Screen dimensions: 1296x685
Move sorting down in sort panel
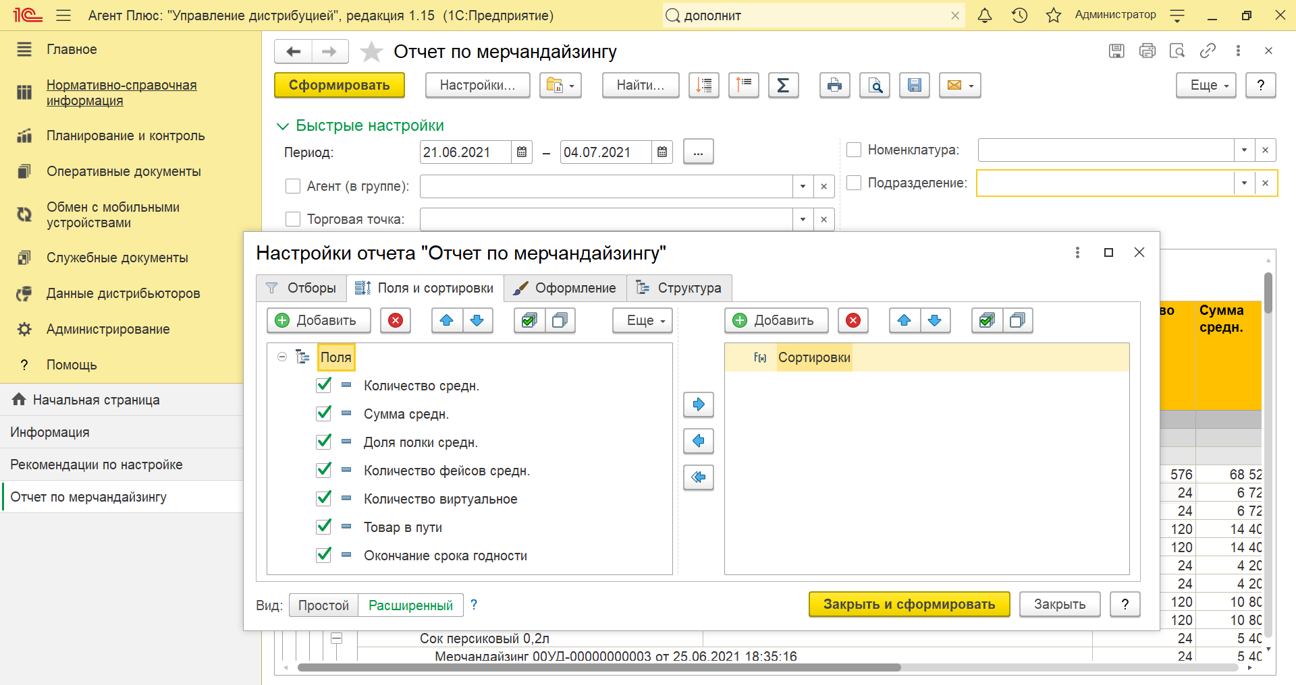coord(935,321)
